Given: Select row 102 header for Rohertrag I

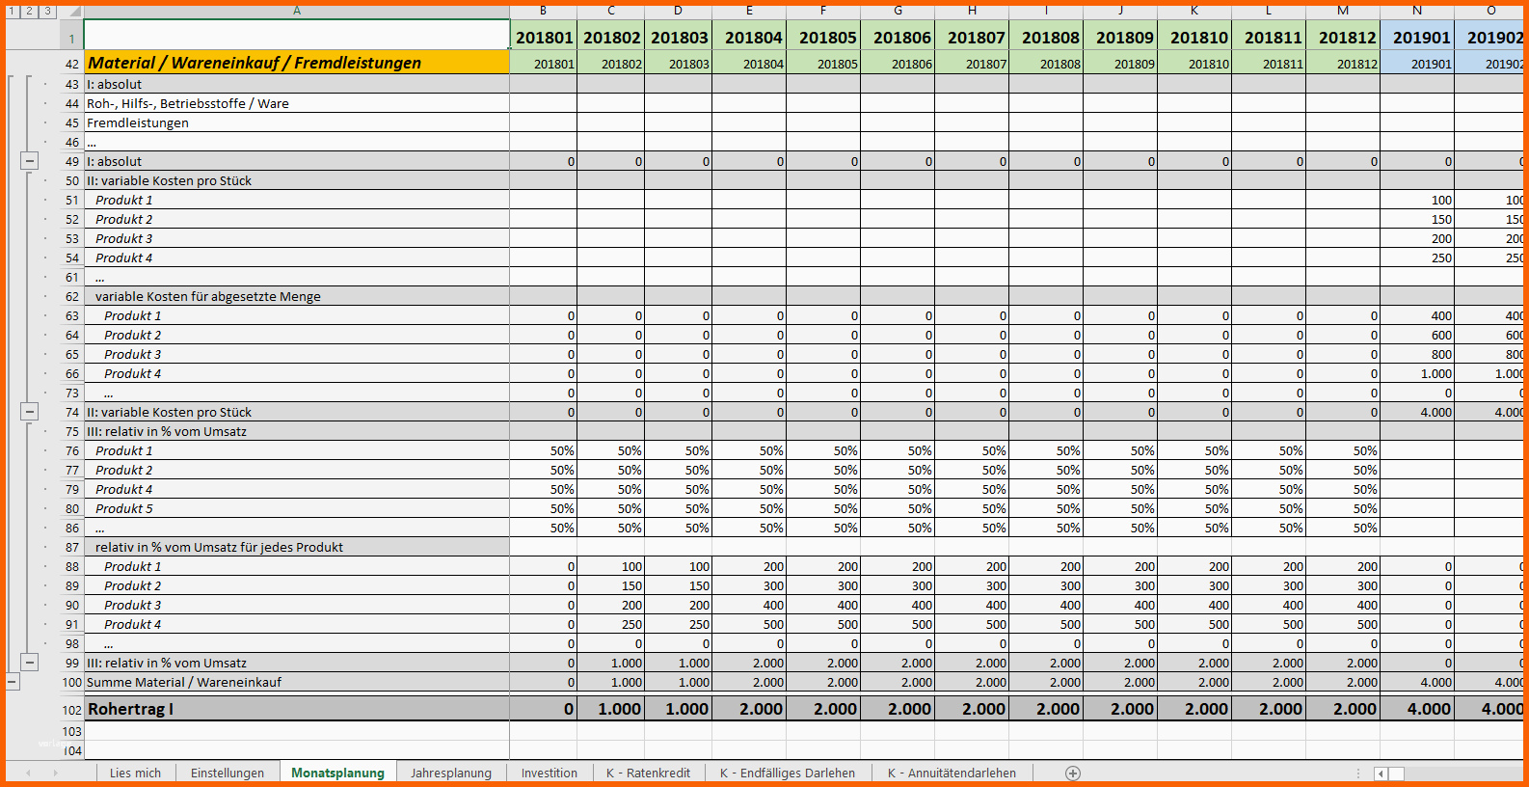Looking at the screenshot, I should point(71,710).
